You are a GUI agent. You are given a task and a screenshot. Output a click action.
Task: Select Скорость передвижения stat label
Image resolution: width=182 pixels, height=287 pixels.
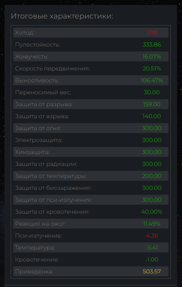click(x=53, y=69)
